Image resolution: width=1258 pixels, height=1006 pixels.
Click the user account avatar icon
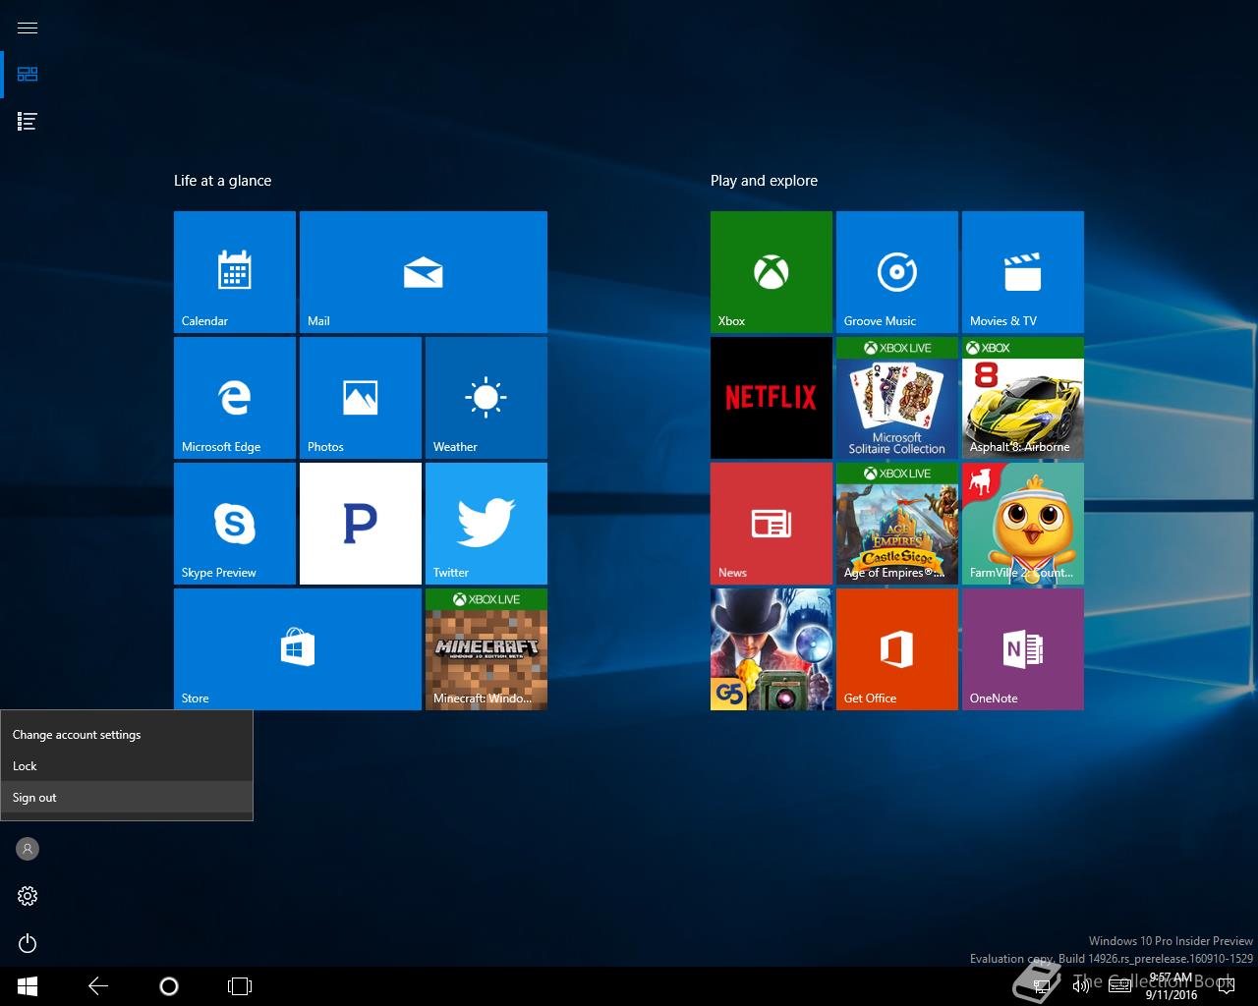[28, 849]
